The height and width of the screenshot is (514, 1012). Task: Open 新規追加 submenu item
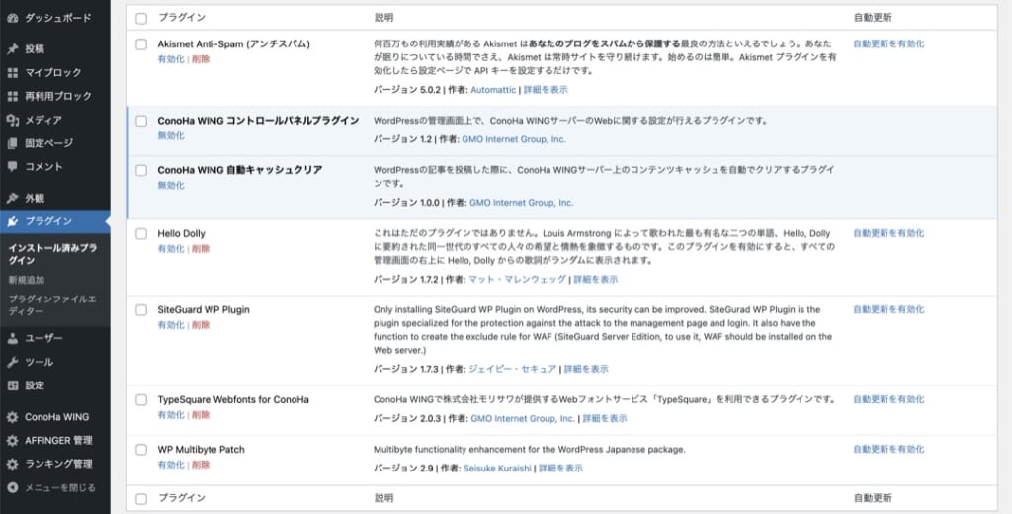(27, 281)
